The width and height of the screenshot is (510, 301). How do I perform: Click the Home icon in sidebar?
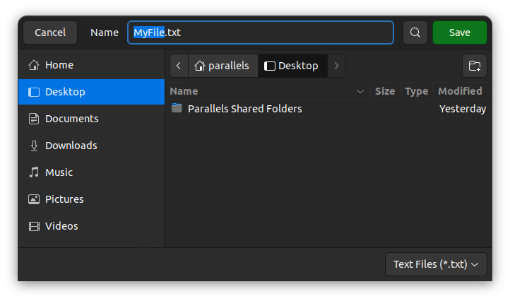(34, 65)
